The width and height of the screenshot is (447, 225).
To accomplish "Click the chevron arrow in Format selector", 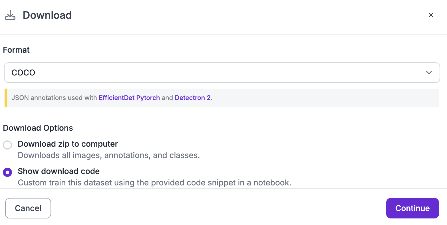I will pos(429,73).
